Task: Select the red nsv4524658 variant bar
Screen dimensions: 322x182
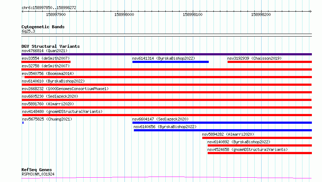Action: pos(260,153)
